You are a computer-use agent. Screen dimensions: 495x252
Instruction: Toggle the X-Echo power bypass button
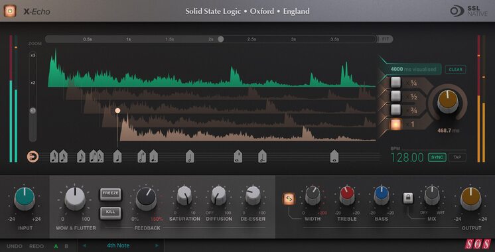(x=10, y=11)
